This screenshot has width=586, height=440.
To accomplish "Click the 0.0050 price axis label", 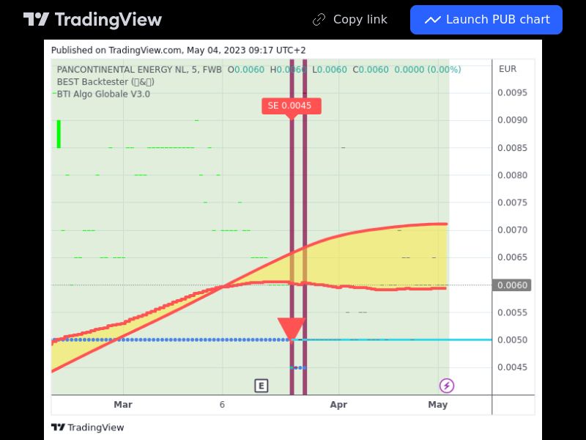I will pyautogui.click(x=512, y=340).
